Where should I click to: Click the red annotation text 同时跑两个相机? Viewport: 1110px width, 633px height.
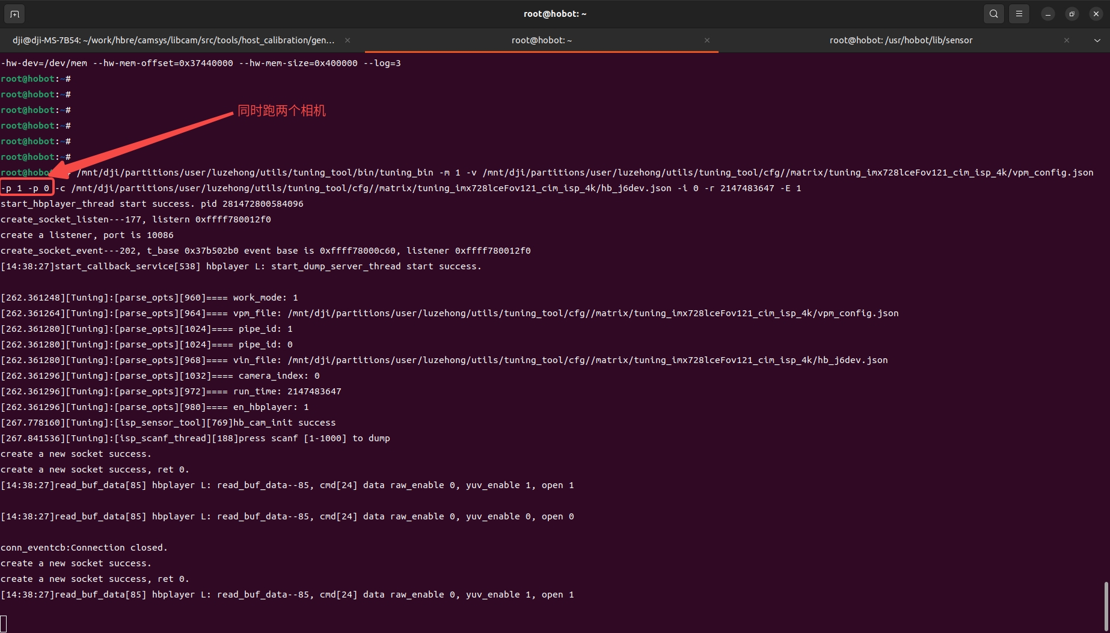[281, 111]
